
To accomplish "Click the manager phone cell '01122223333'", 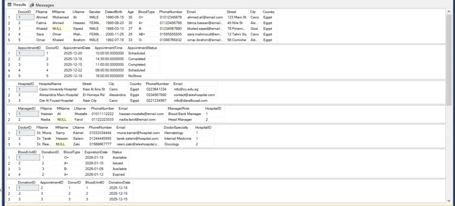I will coord(103,120).
